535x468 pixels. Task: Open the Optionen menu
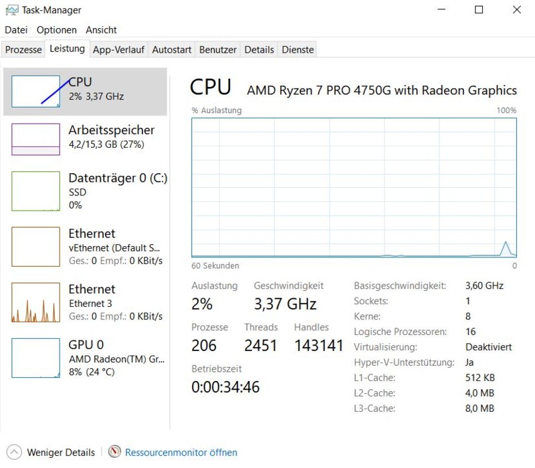pyautogui.click(x=57, y=30)
